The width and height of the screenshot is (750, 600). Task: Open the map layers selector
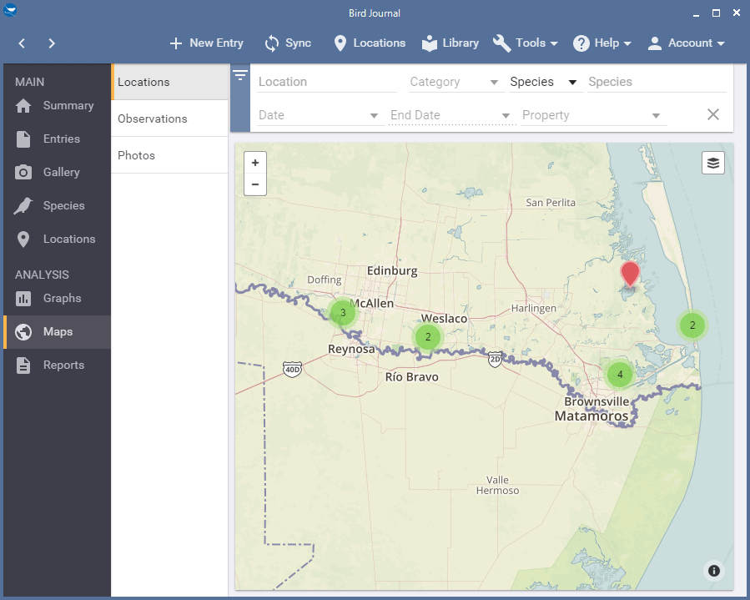713,164
